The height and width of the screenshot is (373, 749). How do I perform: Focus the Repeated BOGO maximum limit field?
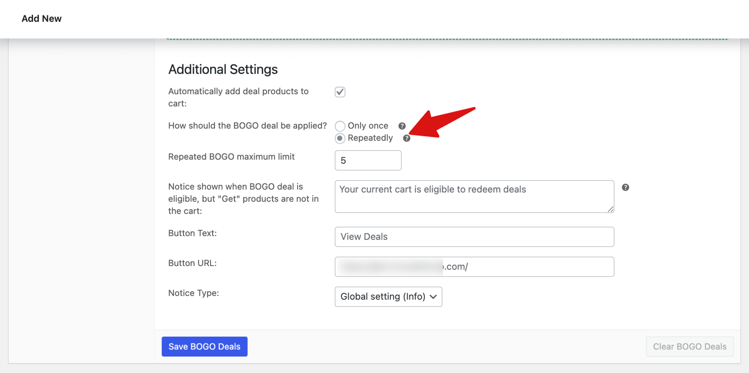tap(368, 160)
